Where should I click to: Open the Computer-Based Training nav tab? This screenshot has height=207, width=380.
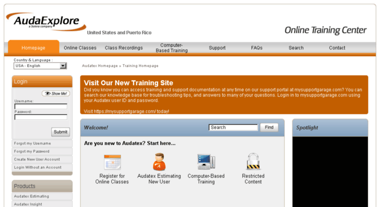point(172,48)
